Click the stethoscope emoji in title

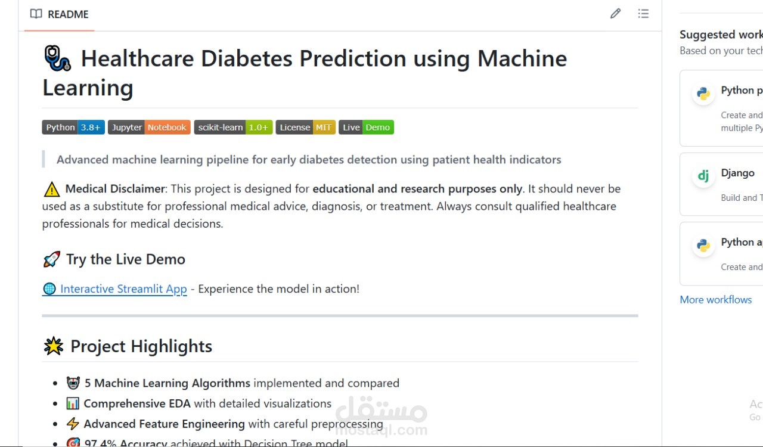point(58,58)
